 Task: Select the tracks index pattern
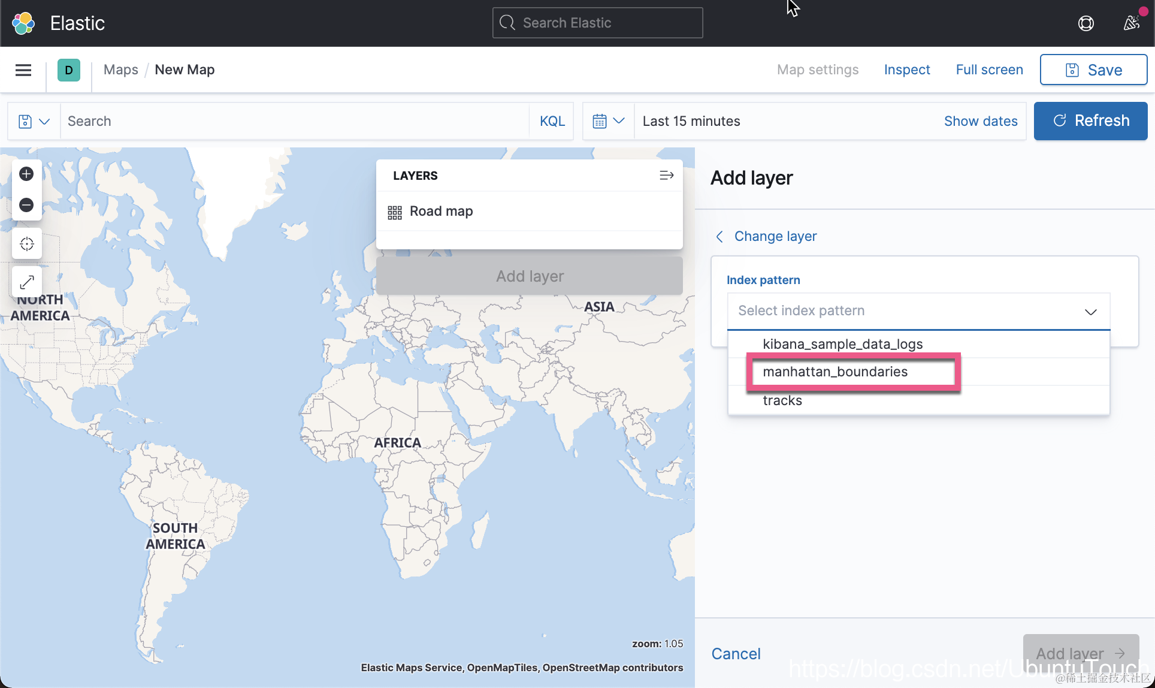782,400
